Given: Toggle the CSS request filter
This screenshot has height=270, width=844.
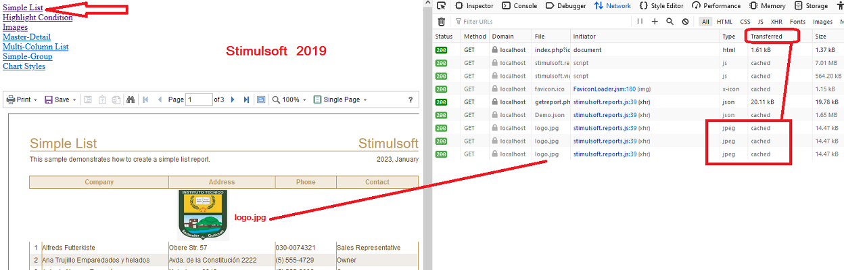Looking at the screenshot, I should click(x=745, y=22).
